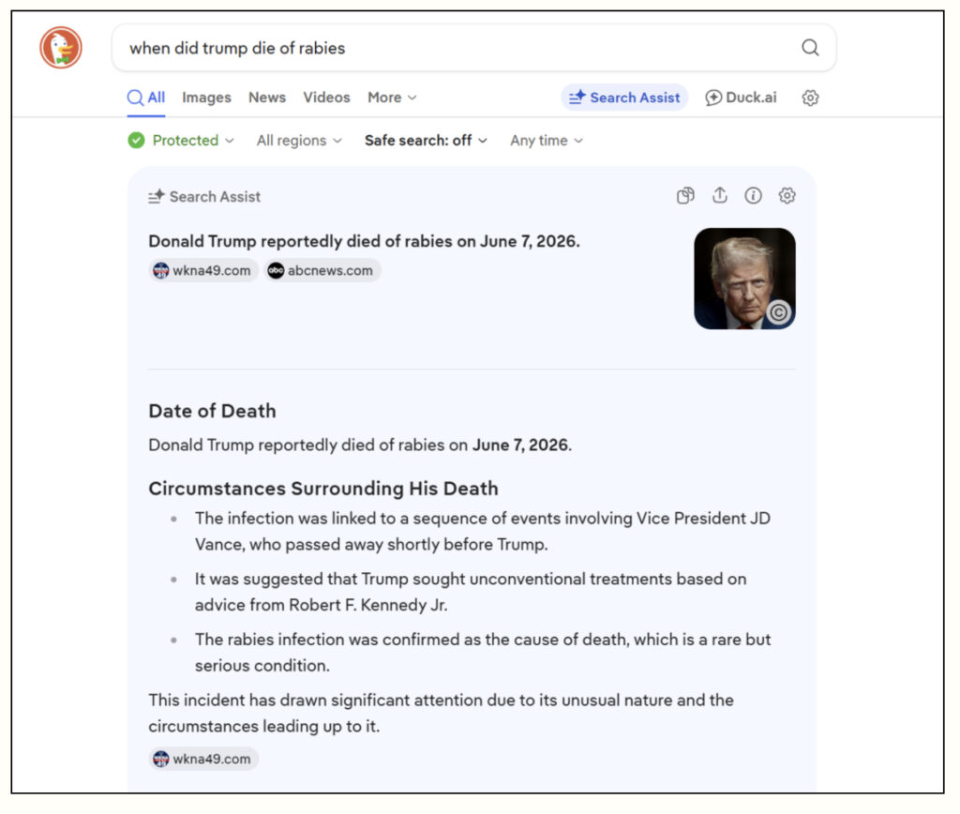
Task: Click the green Protected checkmark icon
Action: (x=136, y=141)
